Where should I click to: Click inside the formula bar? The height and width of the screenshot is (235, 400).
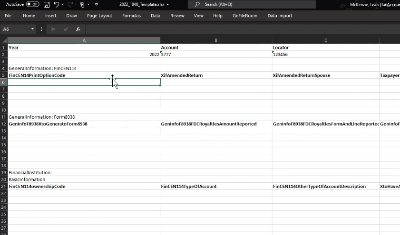pos(243,29)
